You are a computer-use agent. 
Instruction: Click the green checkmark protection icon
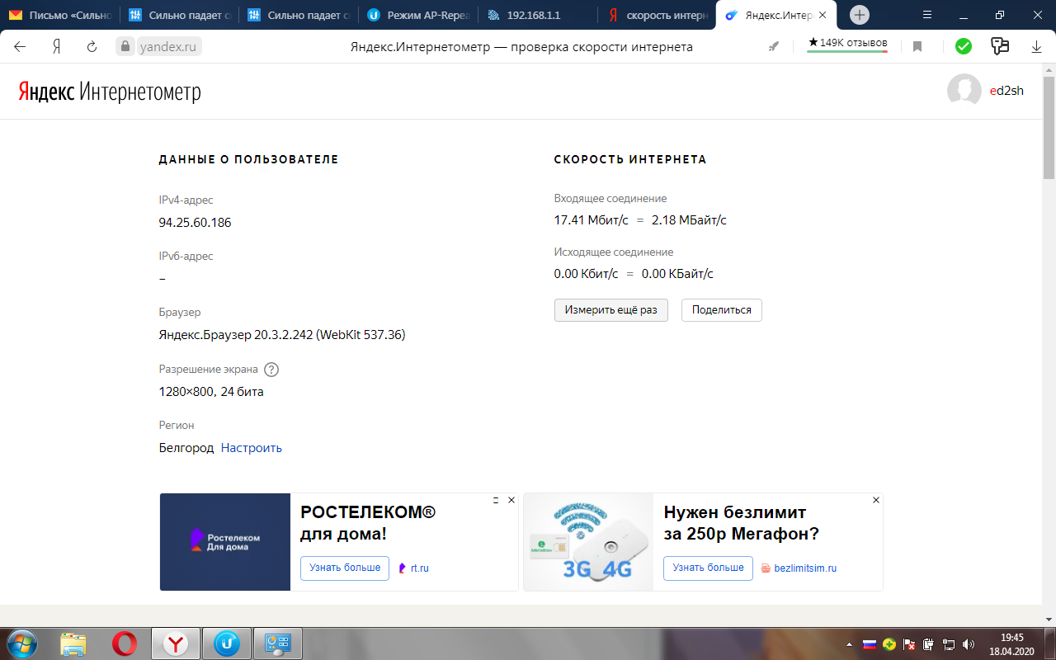(964, 47)
